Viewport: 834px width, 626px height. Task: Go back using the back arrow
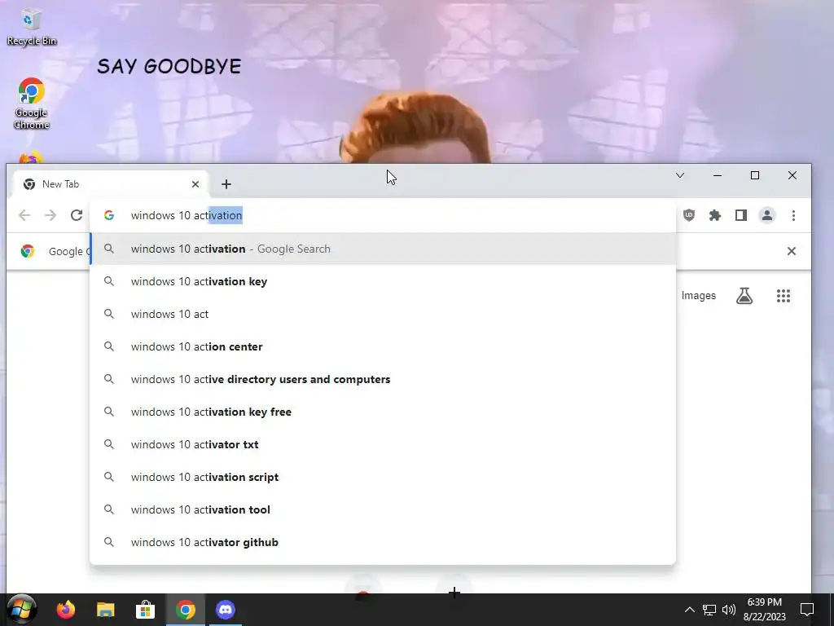point(24,215)
